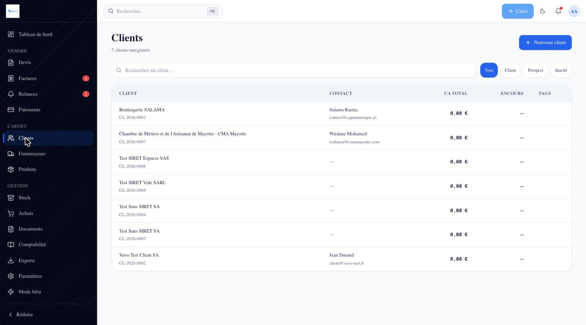This screenshot has height=325, width=586.
Task: Go to Paiements section
Action: (48, 110)
